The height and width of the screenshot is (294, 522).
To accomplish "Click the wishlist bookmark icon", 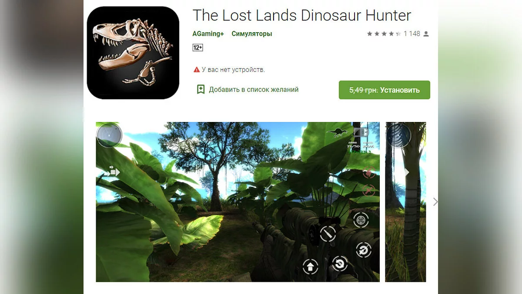I will (201, 89).
